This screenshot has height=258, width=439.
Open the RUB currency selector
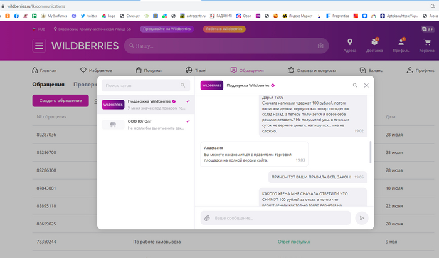click(39, 29)
